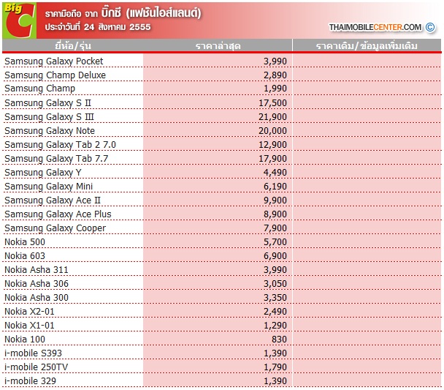Viewport: 444px width, 390px height.
Task: Select the Samsung Galaxy Pocket row
Action: point(54,61)
